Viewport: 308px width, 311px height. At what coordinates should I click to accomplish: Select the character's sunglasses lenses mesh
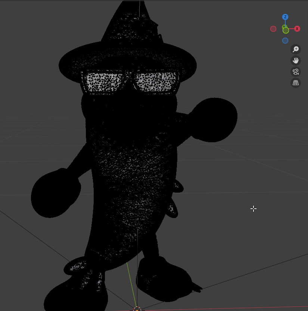(130, 82)
